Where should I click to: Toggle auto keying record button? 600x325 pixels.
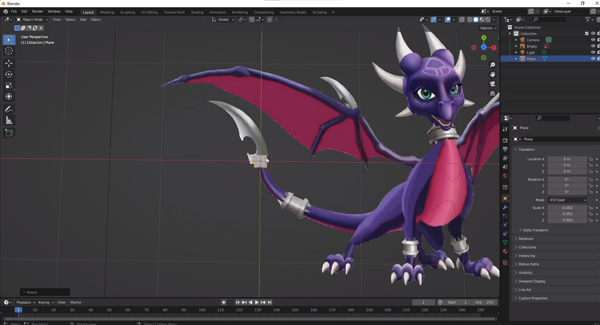224,302
